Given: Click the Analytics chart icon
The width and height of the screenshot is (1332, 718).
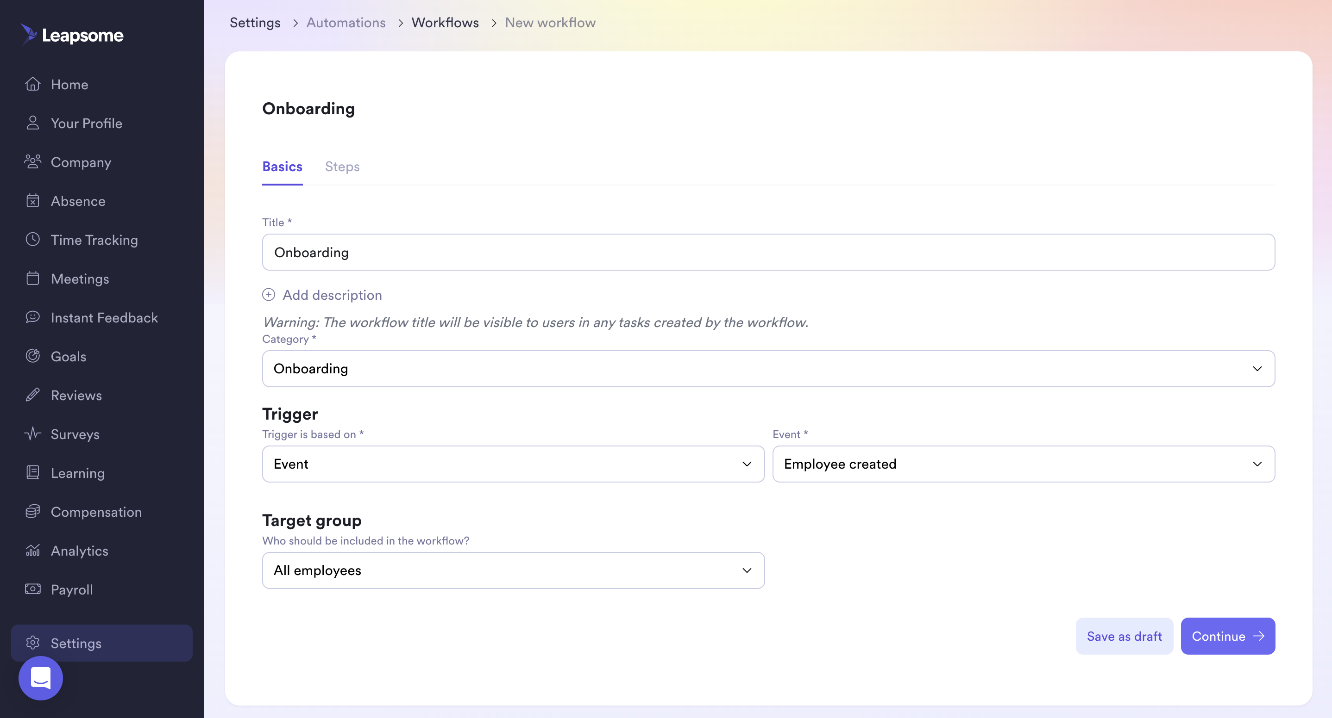Looking at the screenshot, I should 32,550.
